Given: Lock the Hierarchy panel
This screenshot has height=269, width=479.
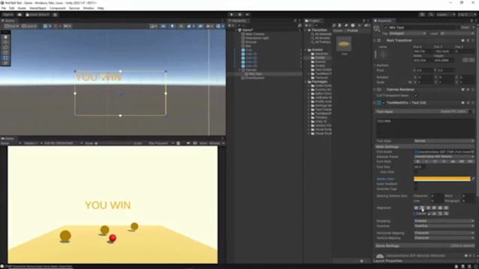Looking at the screenshot, I should [295, 20].
